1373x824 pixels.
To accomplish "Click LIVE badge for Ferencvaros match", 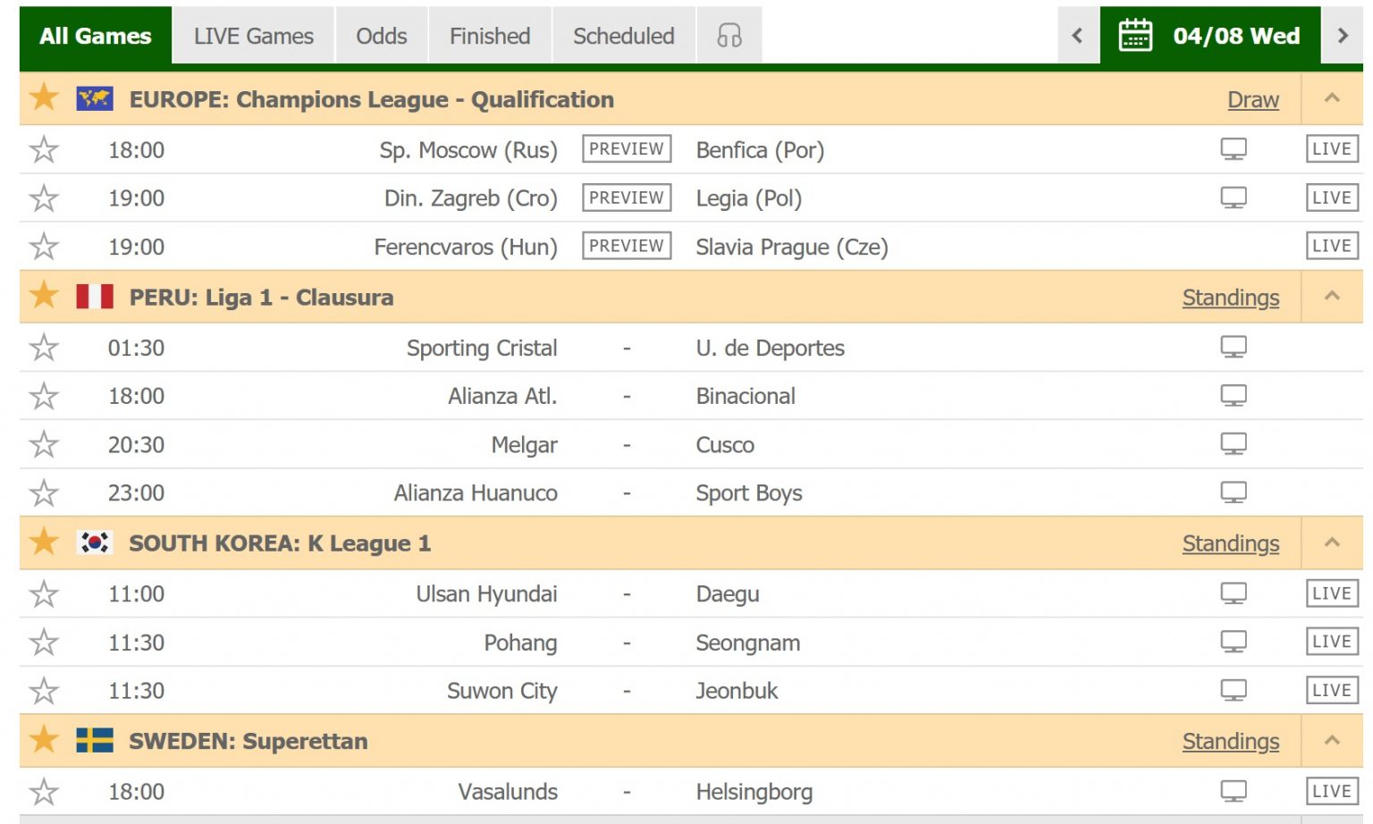I will pyautogui.click(x=1332, y=246).
